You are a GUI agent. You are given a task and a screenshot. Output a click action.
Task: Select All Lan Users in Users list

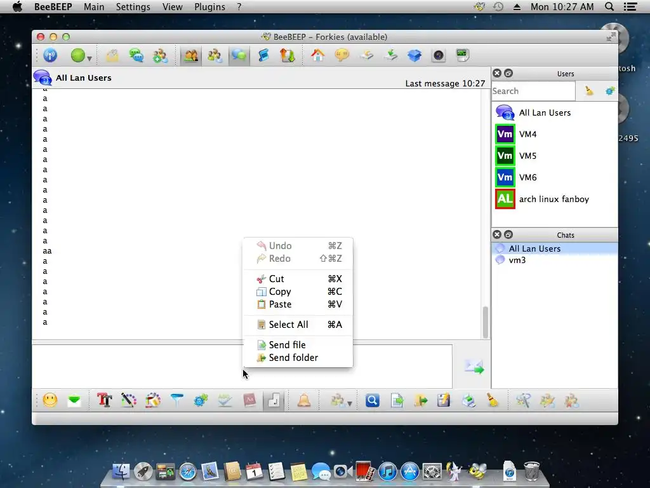pos(555,112)
